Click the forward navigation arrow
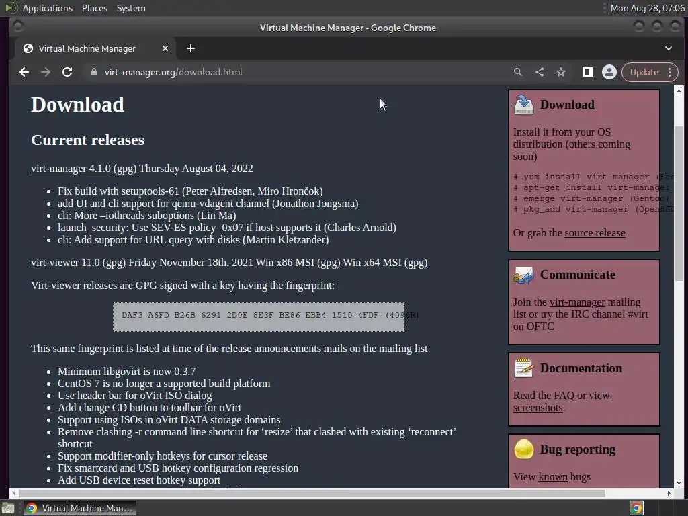 (46, 72)
